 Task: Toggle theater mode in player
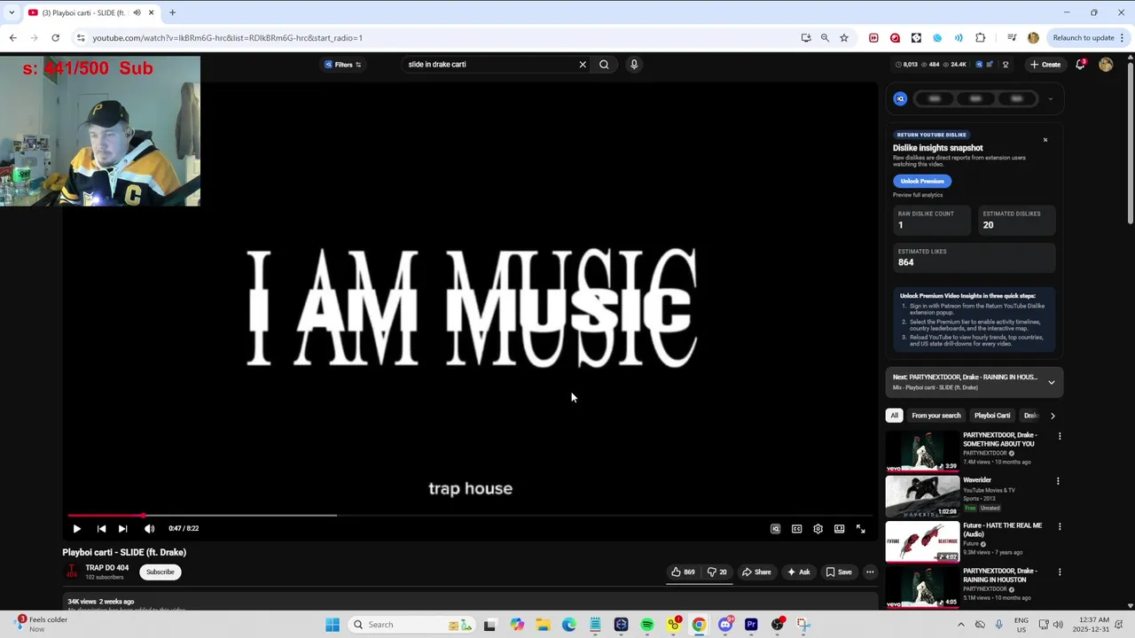coord(839,529)
